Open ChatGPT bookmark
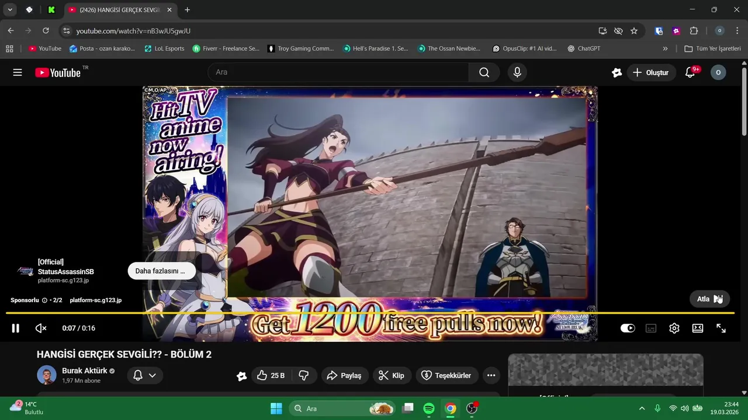The height and width of the screenshot is (420, 748). [x=584, y=48]
